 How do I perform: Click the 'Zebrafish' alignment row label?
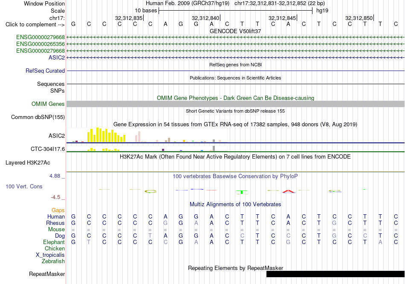tap(53, 261)
